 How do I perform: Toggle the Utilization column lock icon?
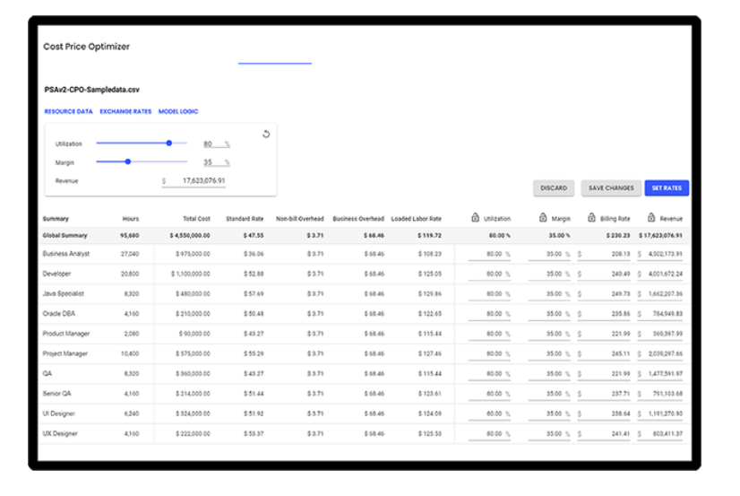tap(475, 218)
